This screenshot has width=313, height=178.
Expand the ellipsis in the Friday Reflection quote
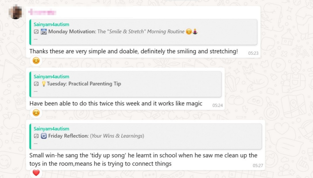(x=35, y=143)
